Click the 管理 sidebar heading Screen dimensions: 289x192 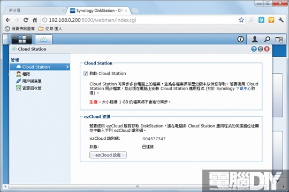click(x=15, y=60)
